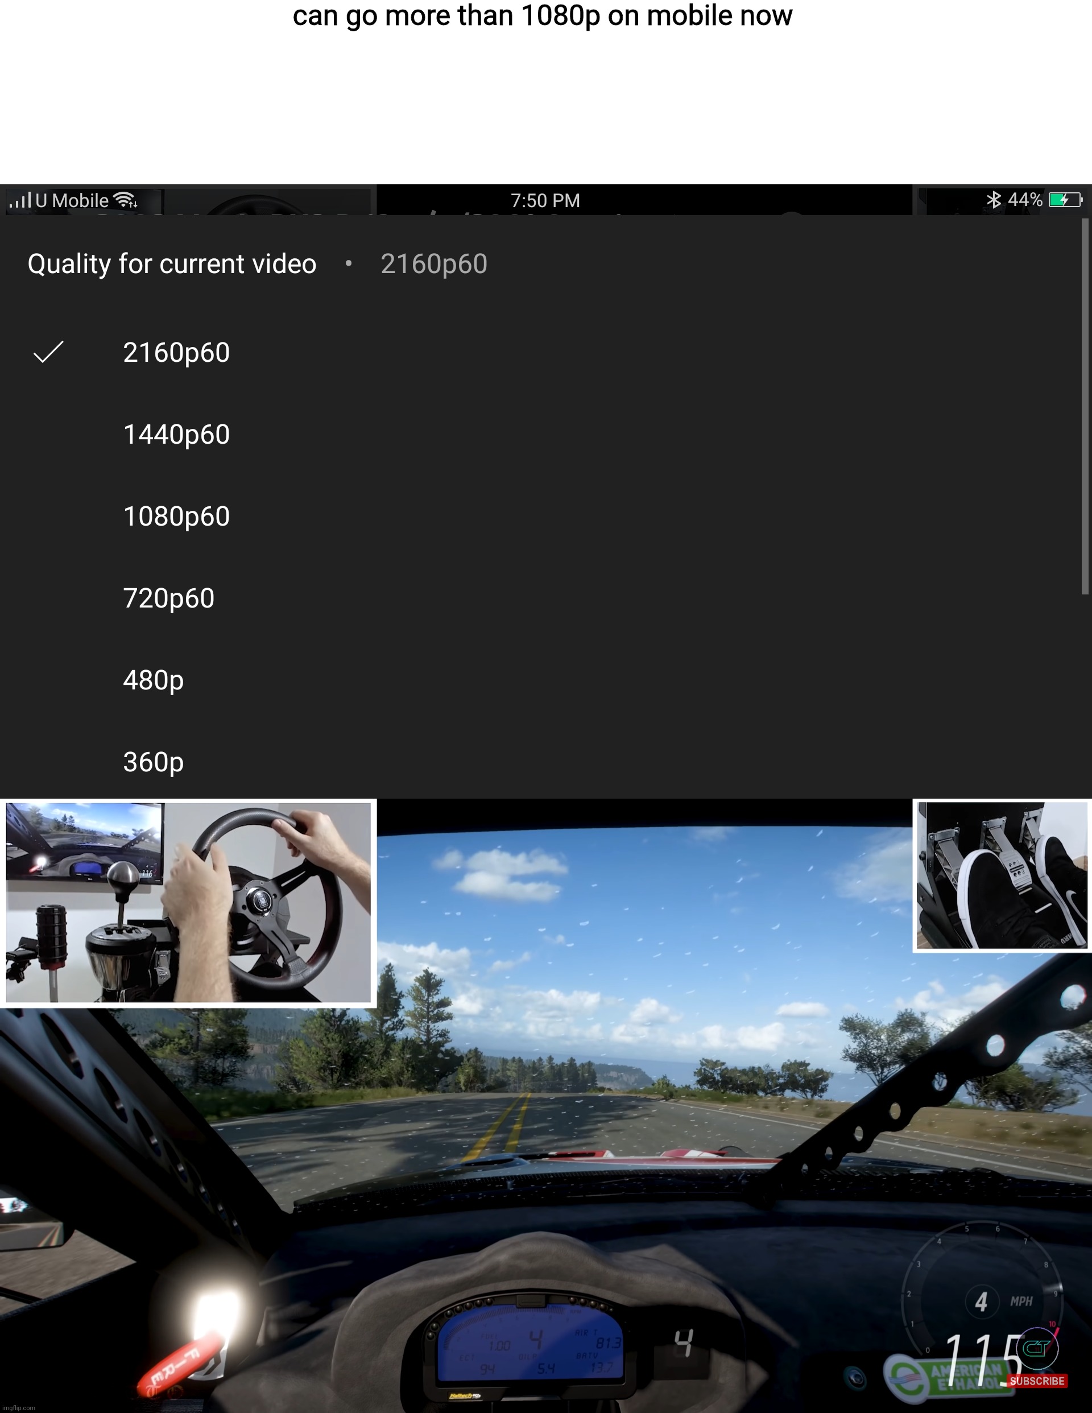Tap the 7:50 PM clock
1092x1413 pixels.
point(545,201)
